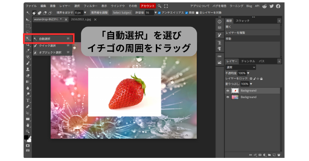Open the 許容値 dropdown arrow

tap(155, 13)
